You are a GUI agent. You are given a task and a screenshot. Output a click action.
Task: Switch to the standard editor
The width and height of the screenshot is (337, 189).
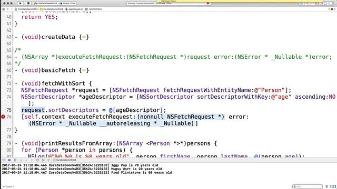(x=301, y=4)
